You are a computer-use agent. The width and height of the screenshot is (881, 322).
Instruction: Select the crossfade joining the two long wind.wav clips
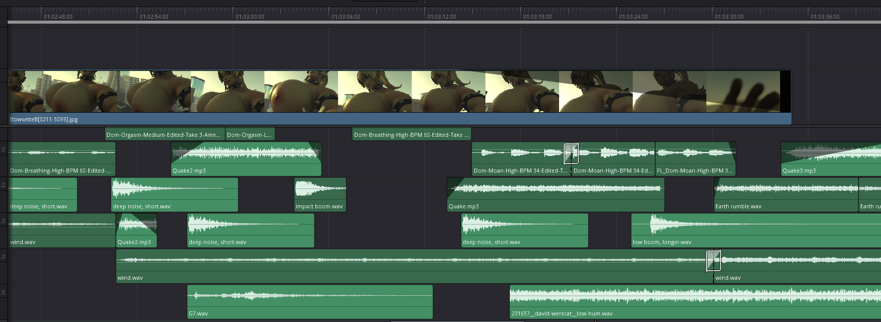tap(713, 261)
